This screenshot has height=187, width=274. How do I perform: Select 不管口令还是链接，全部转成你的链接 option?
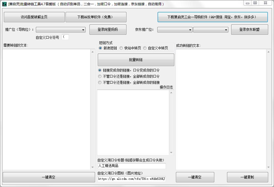pyautogui.click(x=100, y=82)
